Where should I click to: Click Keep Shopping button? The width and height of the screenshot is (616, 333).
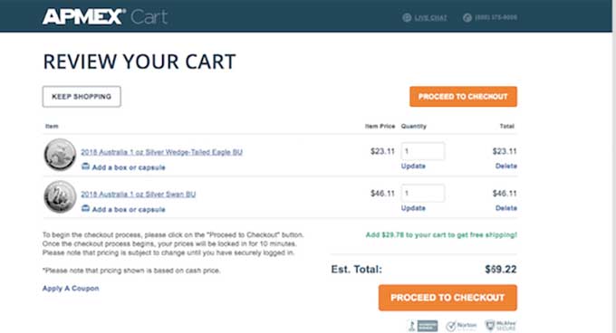(82, 97)
